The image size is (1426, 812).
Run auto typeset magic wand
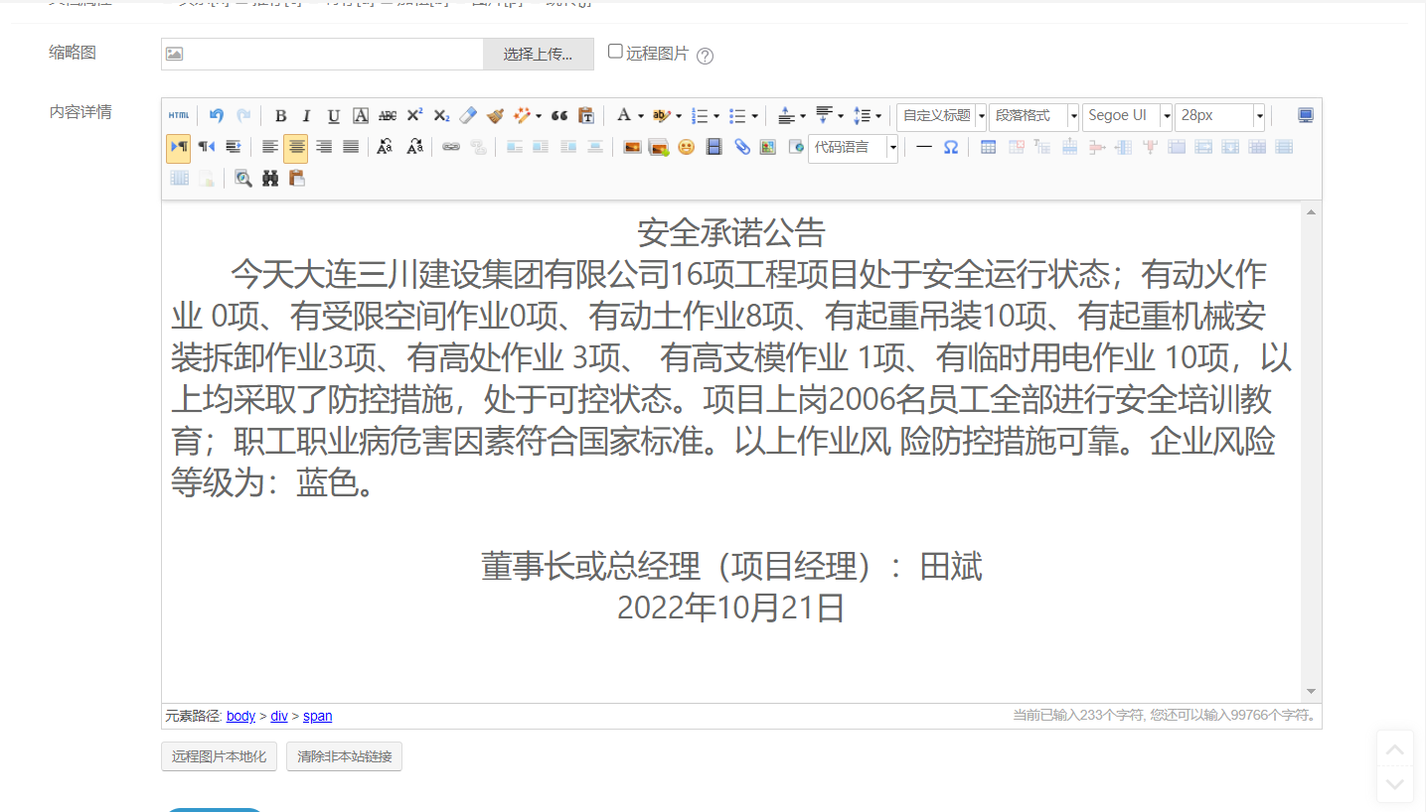coord(523,116)
